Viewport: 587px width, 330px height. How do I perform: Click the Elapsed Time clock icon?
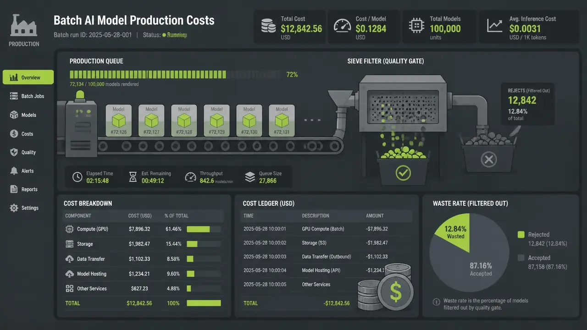pyautogui.click(x=78, y=177)
